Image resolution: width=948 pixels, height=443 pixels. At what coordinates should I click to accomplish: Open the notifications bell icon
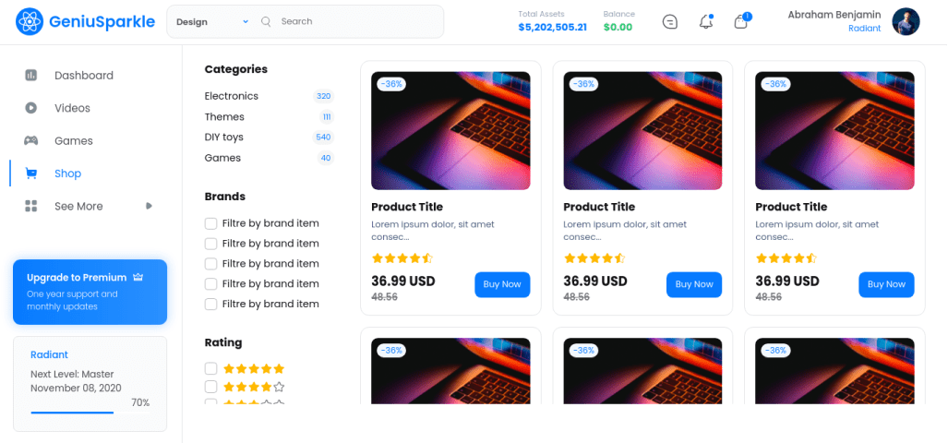706,21
